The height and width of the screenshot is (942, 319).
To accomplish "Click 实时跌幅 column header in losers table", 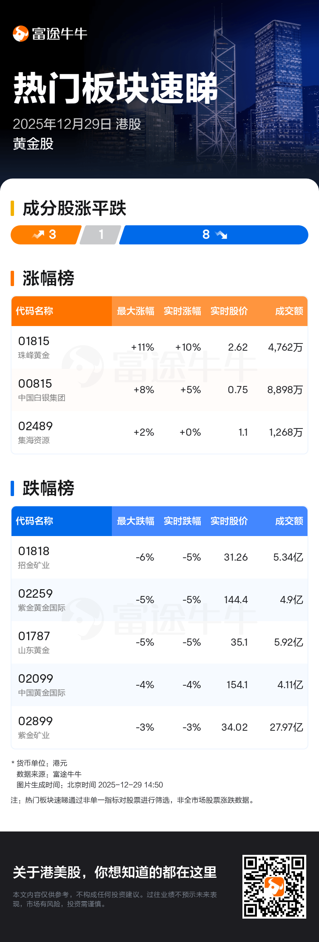I will (x=182, y=521).
